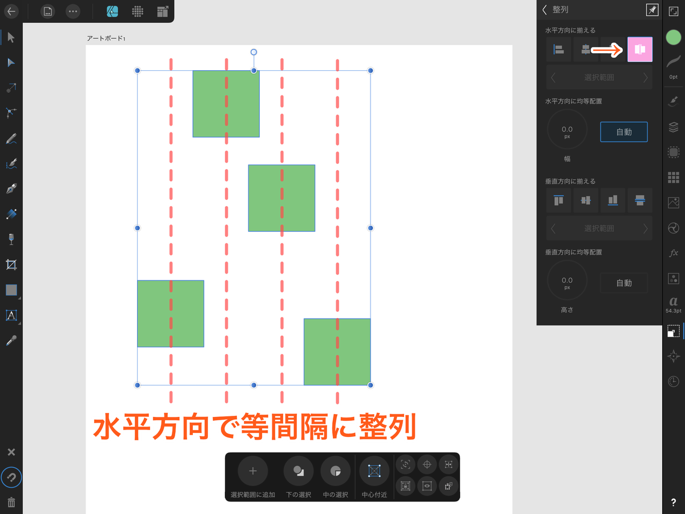Switch to the Export persona icon
685x514 pixels.
pyautogui.click(x=162, y=11)
